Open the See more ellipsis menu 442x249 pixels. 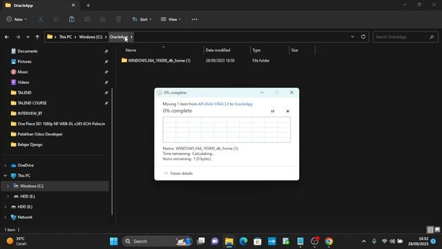pyautogui.click(x=195, y=19)
